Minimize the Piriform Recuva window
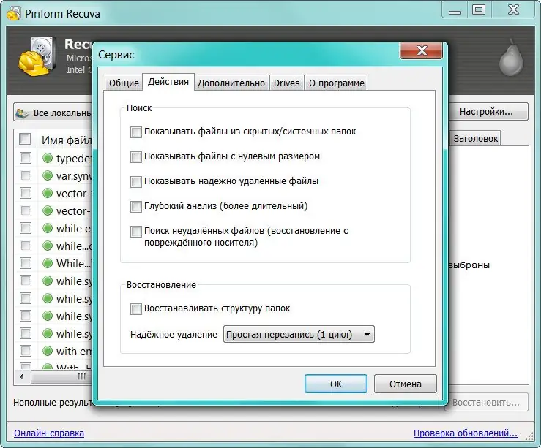Viewport: 541px width, 448px height. (x=455, y=10)
